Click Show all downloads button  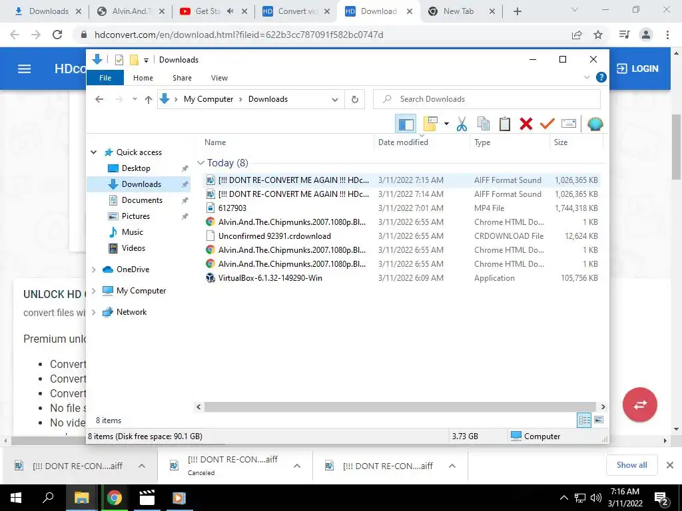[x=631, y=465]
